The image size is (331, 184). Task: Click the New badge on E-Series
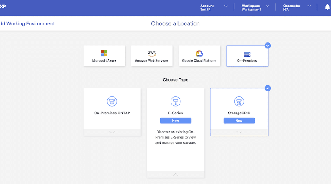tap(176, 121)
